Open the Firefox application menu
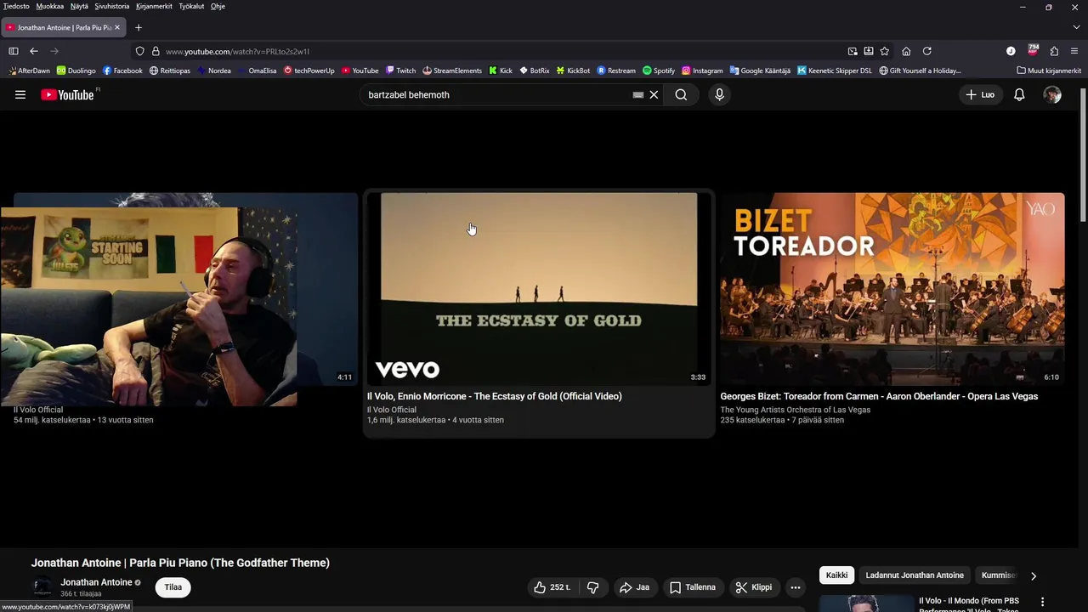The width and height of the screenshot is (1088, 612). tap(1074, 51)
